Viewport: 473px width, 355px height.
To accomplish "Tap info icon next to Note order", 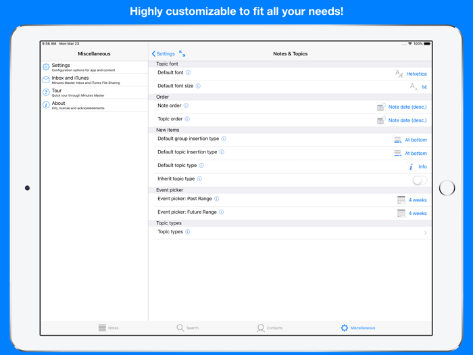I will coord(186,105).
